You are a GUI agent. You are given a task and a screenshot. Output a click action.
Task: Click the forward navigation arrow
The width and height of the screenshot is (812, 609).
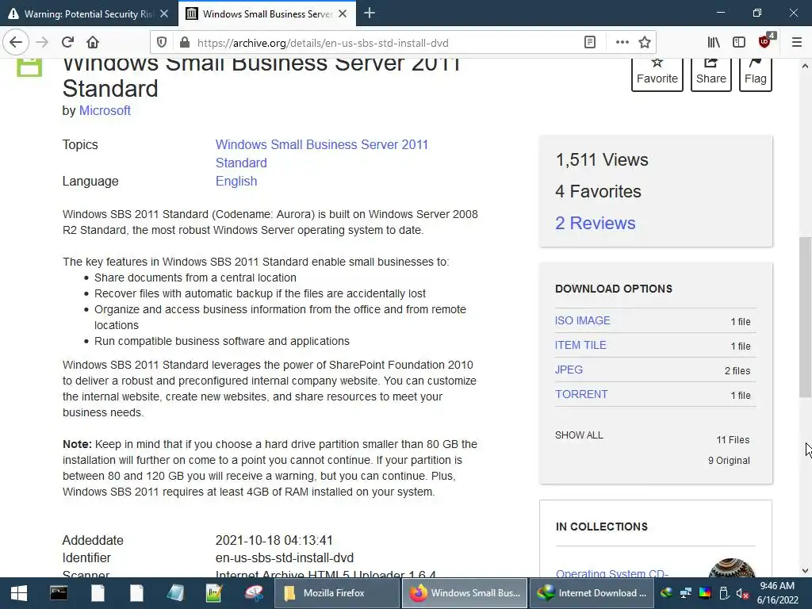click(x=42, y=42)
